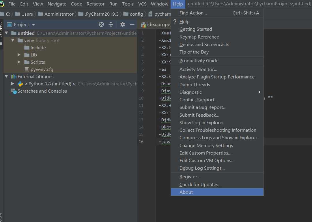The height and width of the screenshot is (222, 312).
Task: Click the External Libraries icon
Action: 14,77
